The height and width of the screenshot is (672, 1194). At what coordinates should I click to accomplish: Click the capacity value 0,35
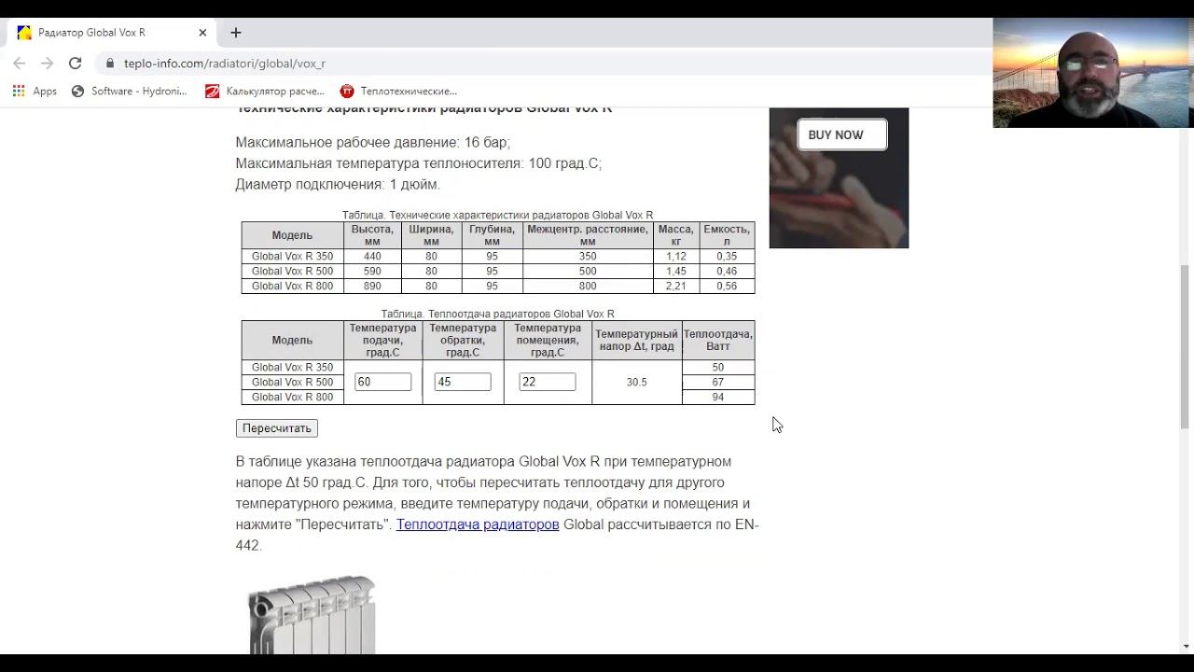727,257
